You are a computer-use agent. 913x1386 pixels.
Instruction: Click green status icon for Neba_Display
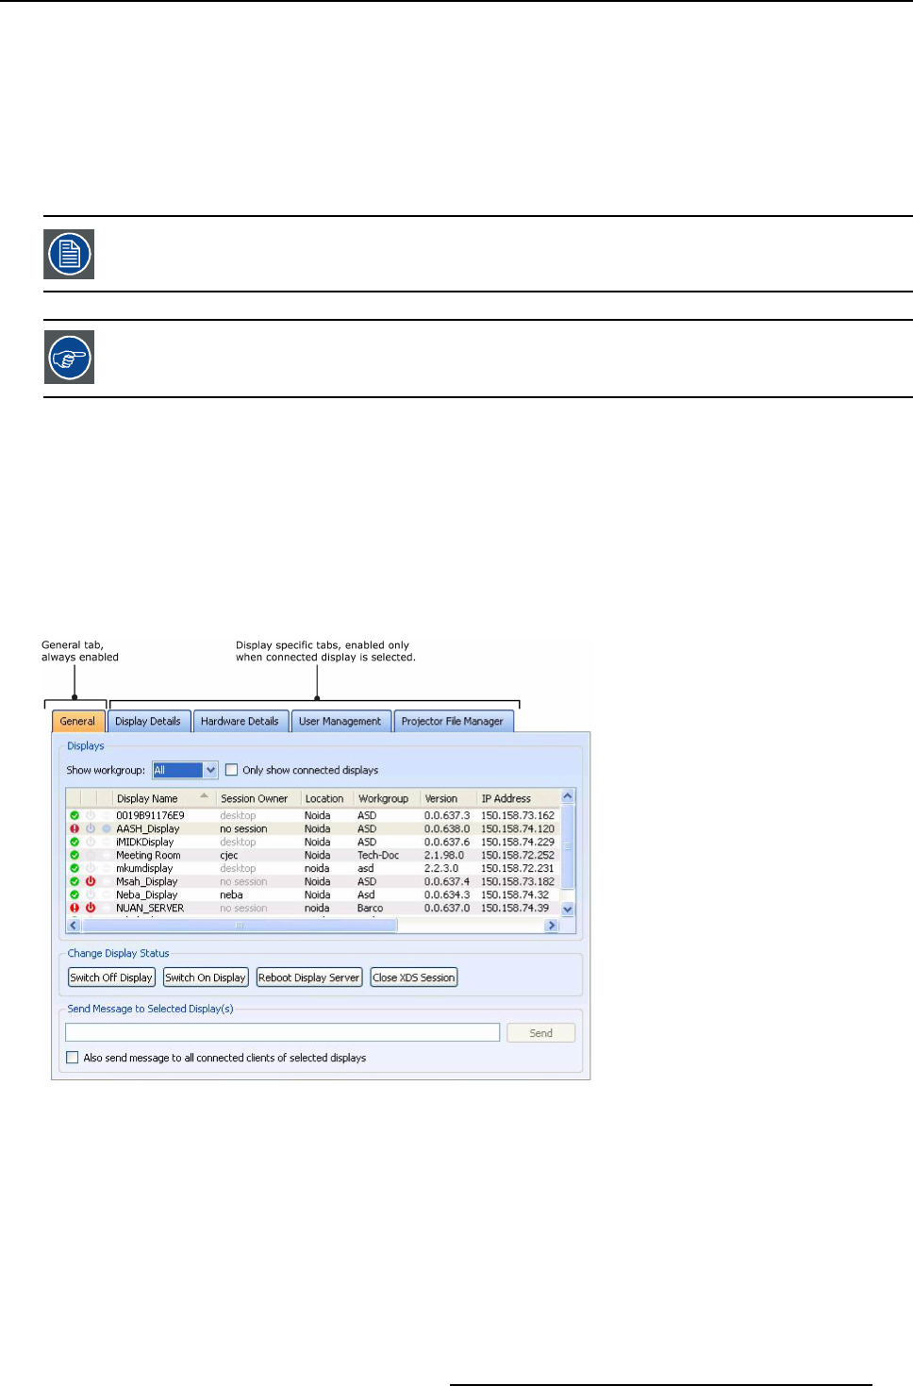tap(75, 894)
